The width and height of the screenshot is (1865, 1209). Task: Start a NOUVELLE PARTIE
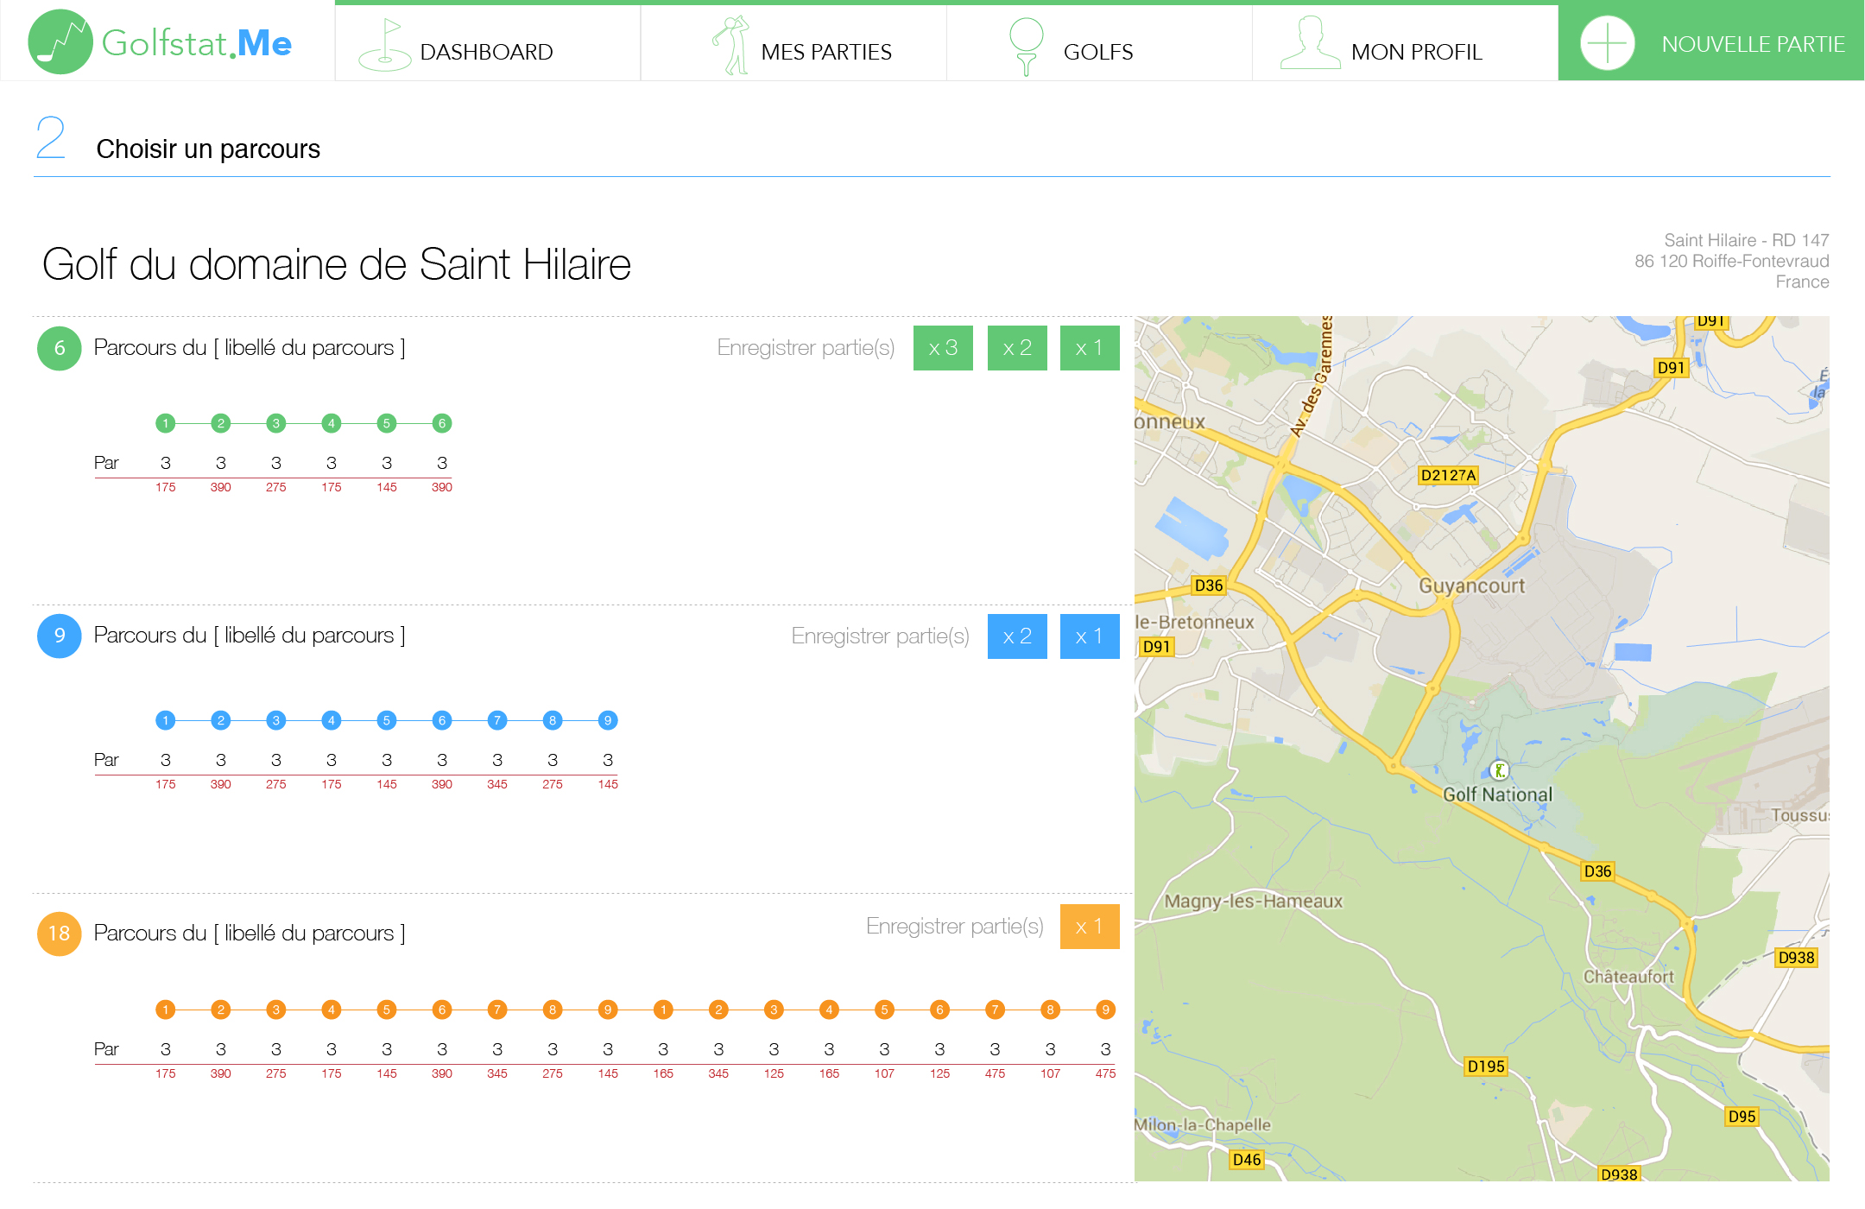(1711, 41)
